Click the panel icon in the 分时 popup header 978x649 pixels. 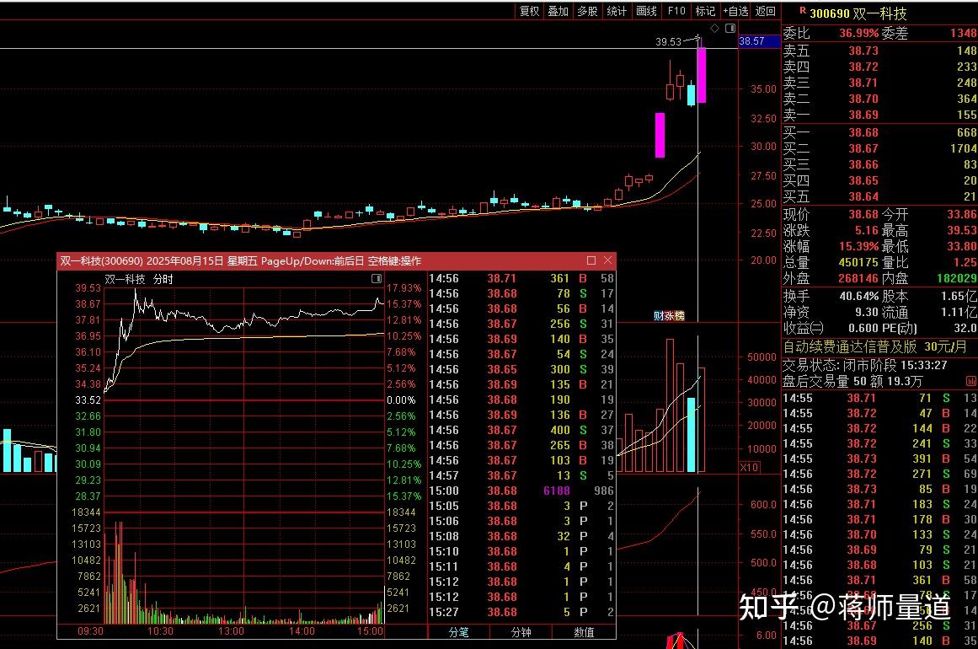(376, 278)
